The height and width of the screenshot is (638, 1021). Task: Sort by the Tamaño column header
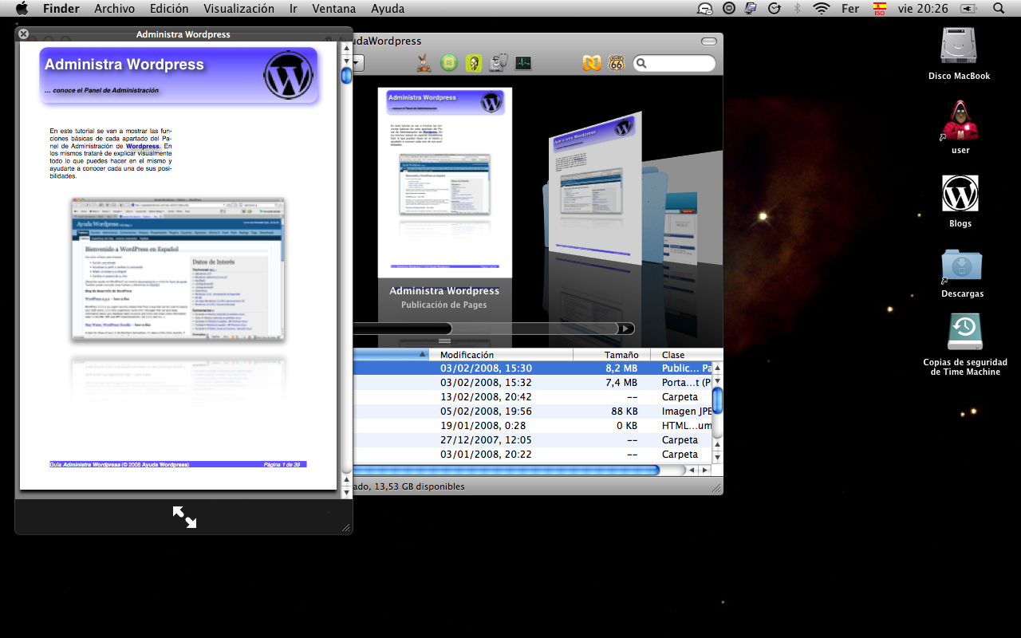pyautogui.click(x=612, y=355)
